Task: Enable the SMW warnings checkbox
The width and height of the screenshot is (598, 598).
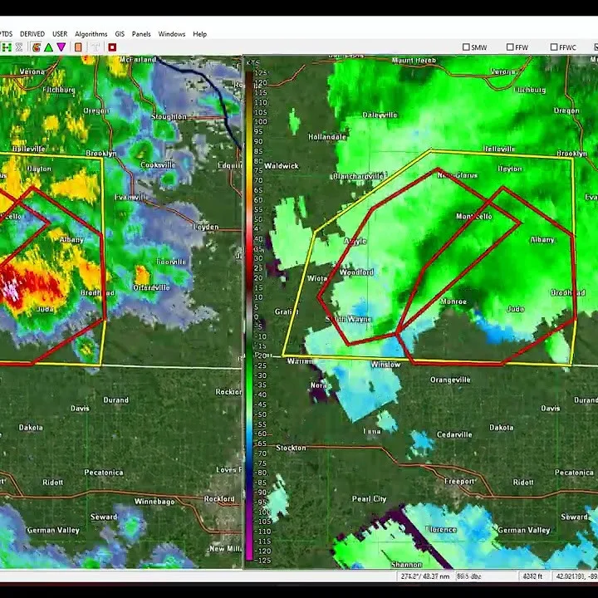Action: click(x=467, y=47)
